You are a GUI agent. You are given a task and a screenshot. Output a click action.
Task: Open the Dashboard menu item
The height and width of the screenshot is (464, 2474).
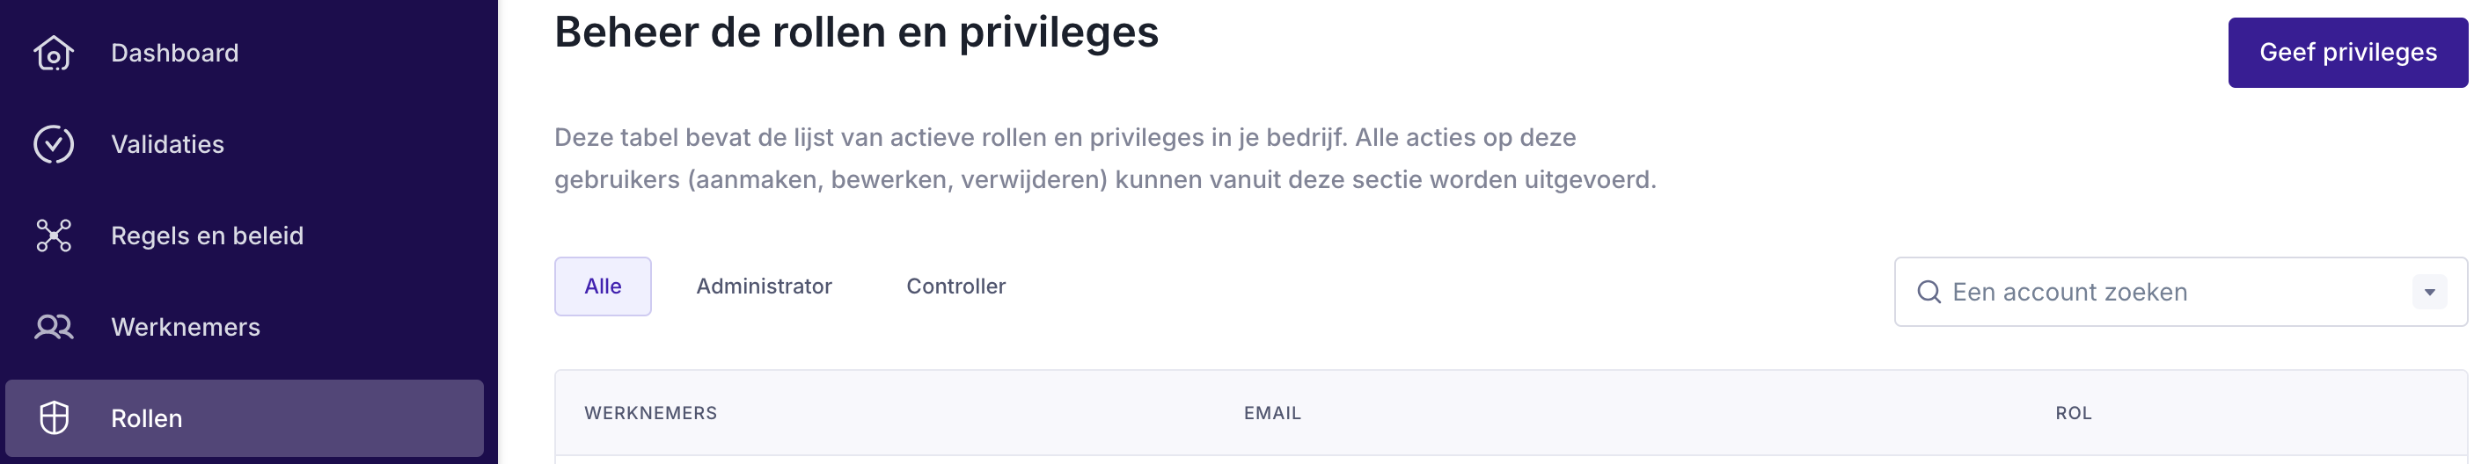(x=175, y=54)
